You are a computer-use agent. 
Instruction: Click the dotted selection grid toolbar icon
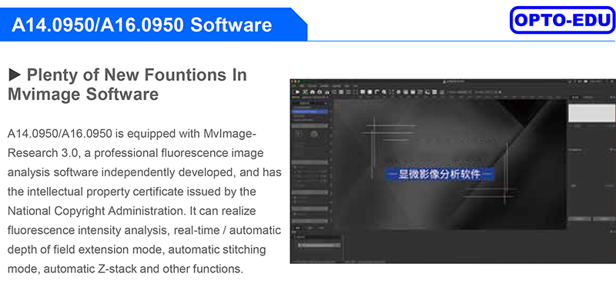pyautogui.click(x=354, y=92)
